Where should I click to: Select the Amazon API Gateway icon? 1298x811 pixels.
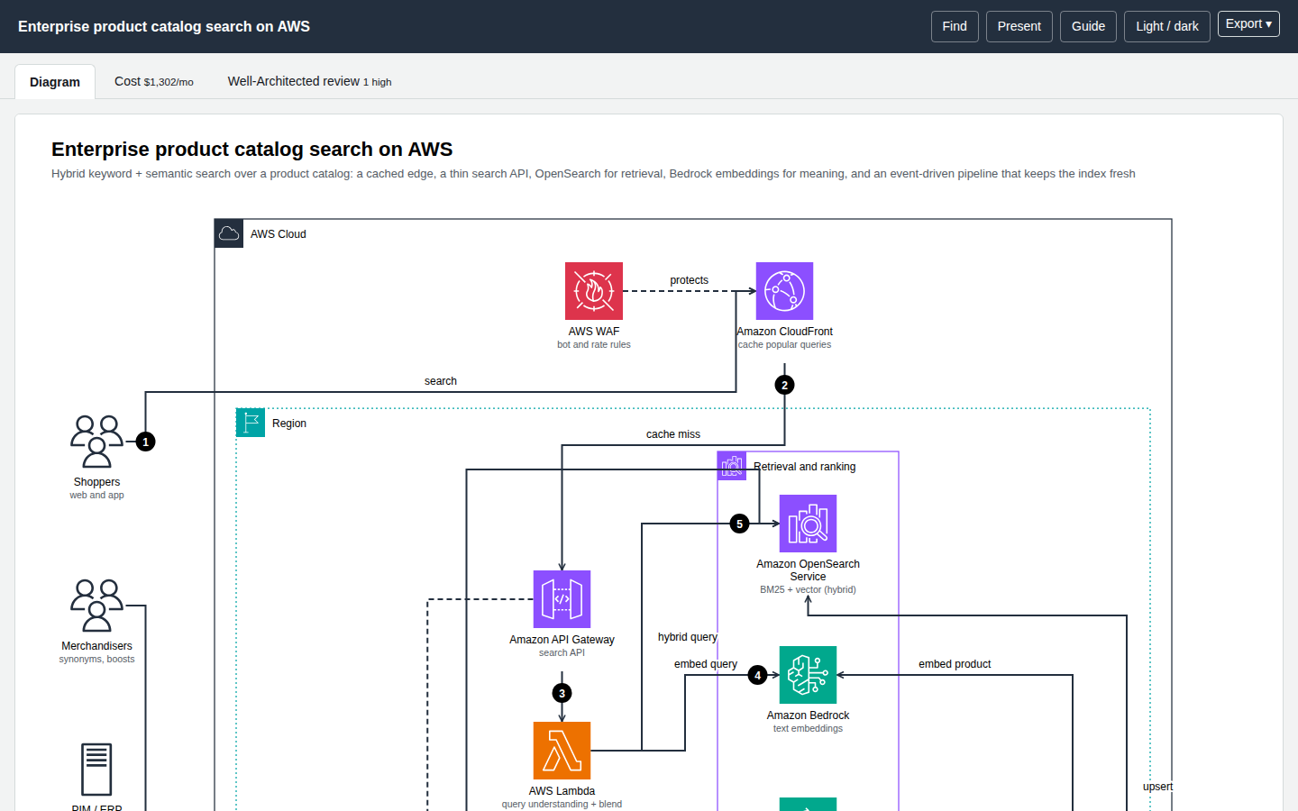562,599
